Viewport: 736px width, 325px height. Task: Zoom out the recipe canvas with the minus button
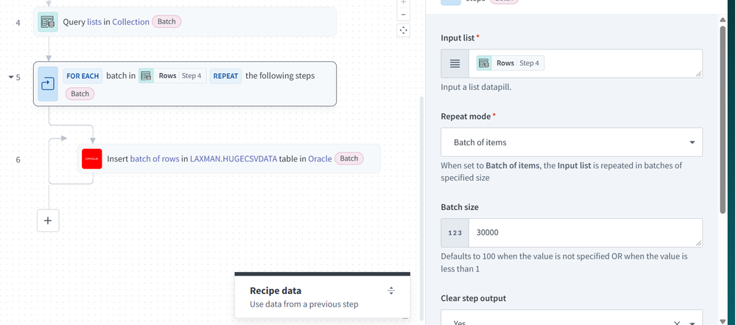coord(403,15)
